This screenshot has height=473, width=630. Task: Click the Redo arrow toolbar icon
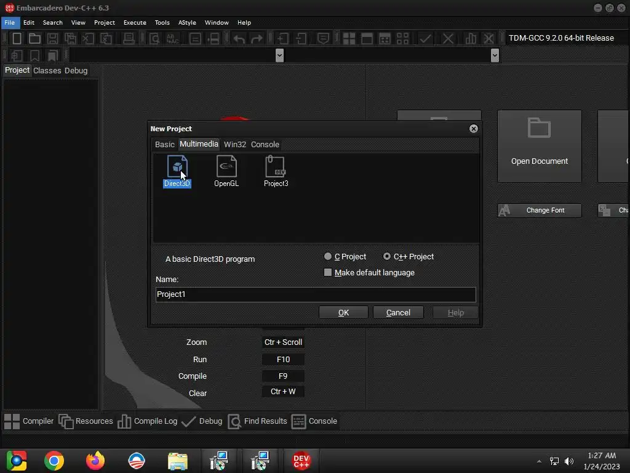257,39
